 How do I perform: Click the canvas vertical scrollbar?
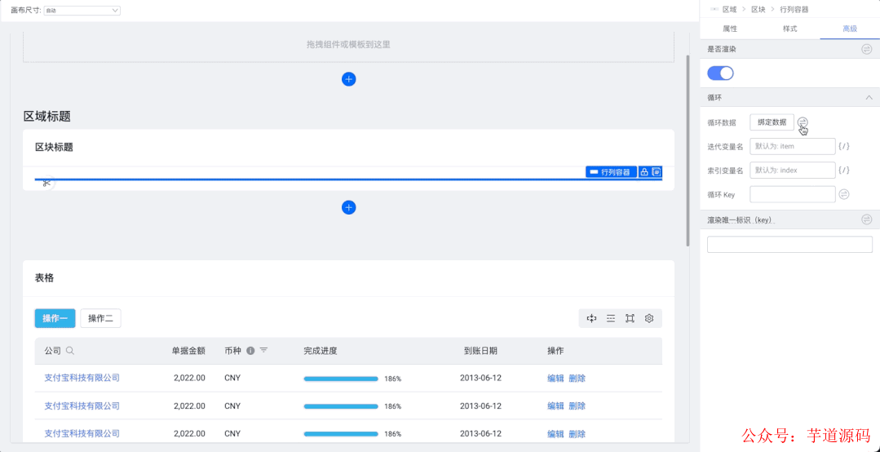(x=688, y=150)
